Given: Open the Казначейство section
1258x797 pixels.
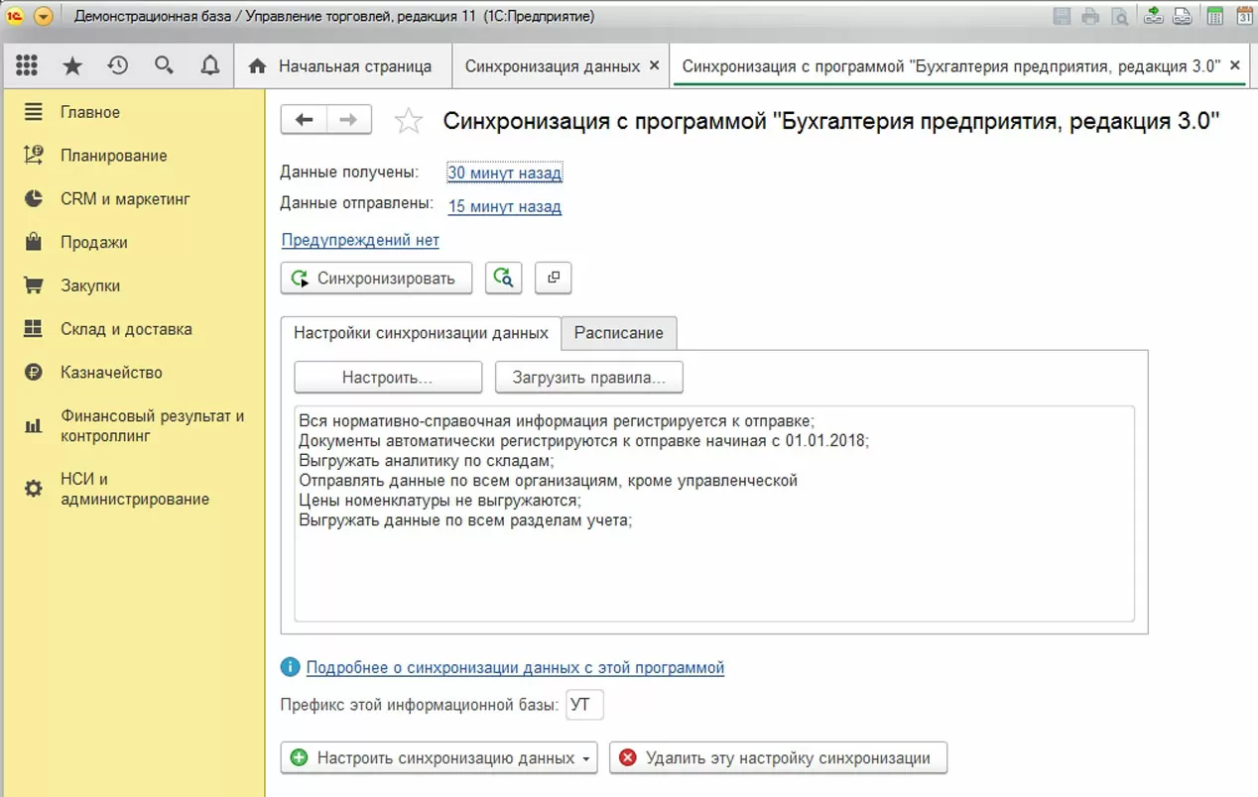Looking at the screenshot, I should point(111,373).
